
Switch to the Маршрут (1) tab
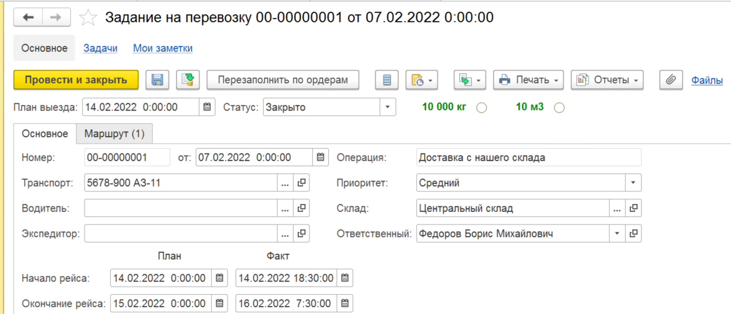click(x=114, y=134)
